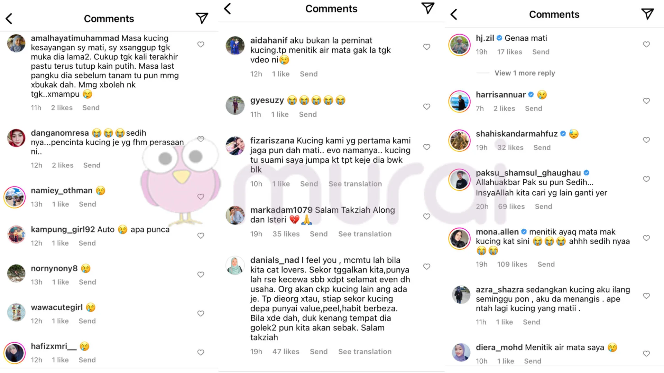Open direct messages in the middle Comments panel
Viewport: 664px width, 373px height.
[x=428, y=8]
